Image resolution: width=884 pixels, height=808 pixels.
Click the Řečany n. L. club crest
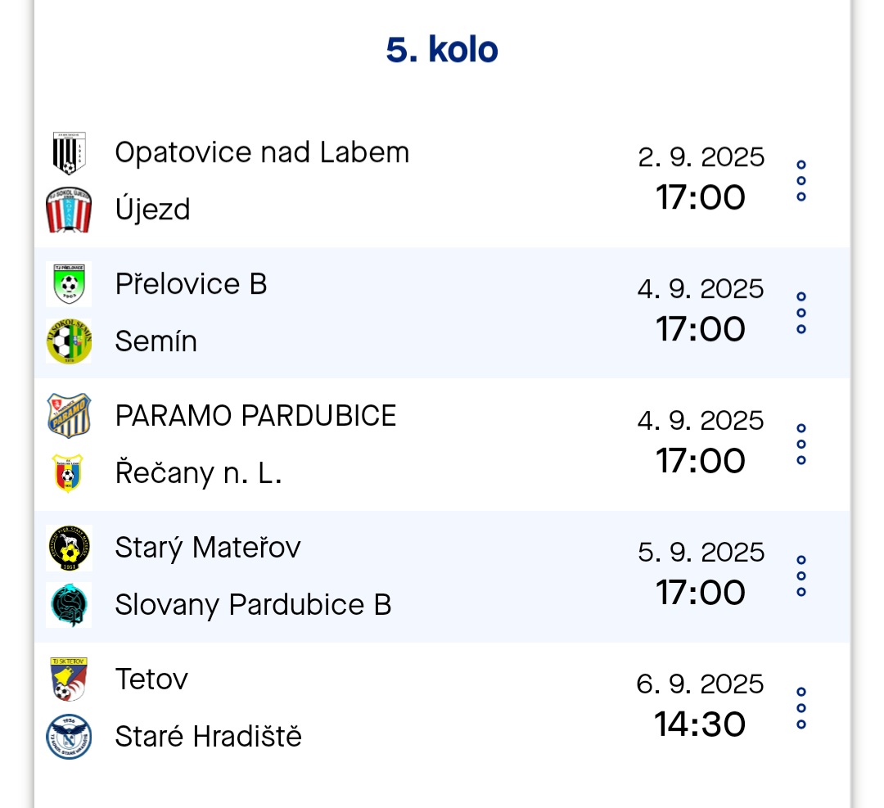(x=68, y=473)
